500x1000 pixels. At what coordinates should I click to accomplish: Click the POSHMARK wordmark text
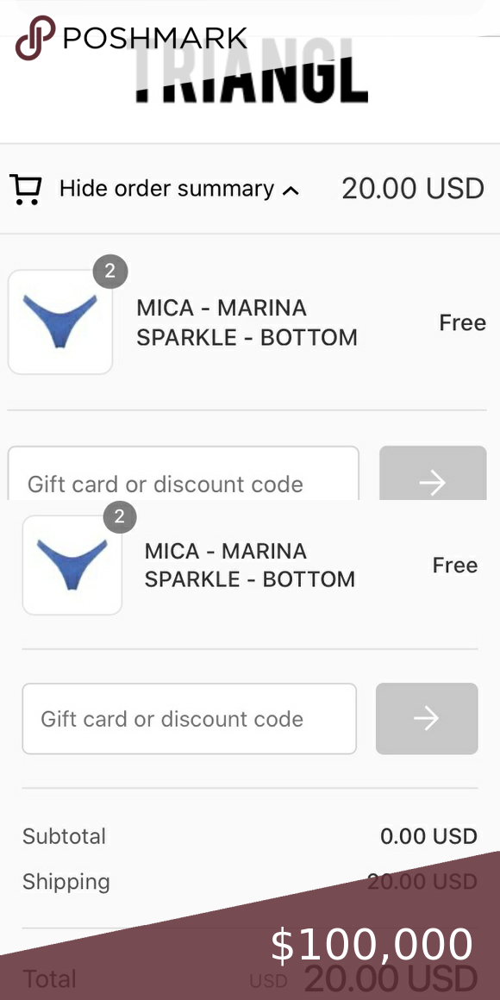point(155,38)
